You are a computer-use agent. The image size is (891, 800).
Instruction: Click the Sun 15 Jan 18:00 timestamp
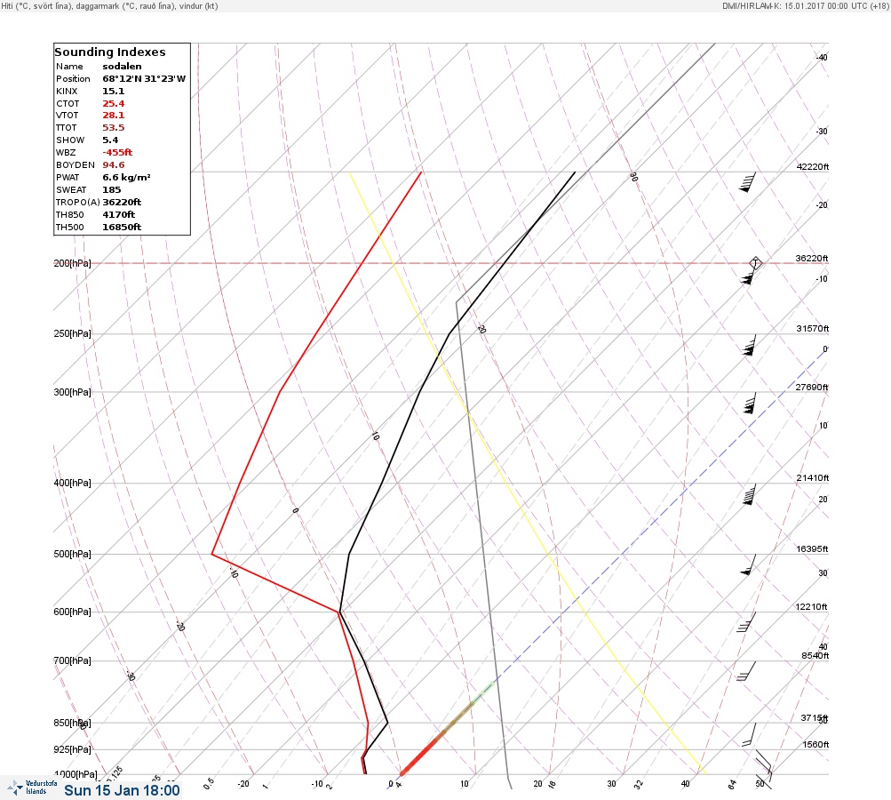point(123,790)
